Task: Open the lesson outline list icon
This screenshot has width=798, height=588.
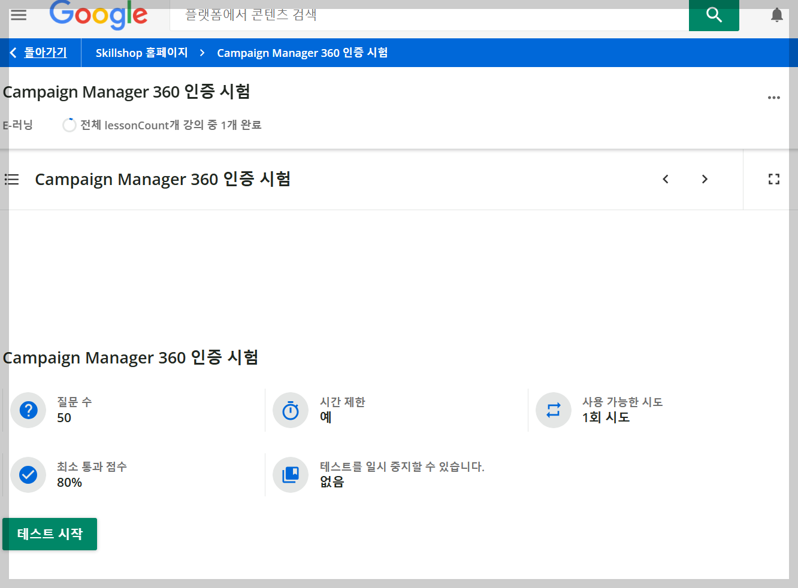Action: click(12, 179)
